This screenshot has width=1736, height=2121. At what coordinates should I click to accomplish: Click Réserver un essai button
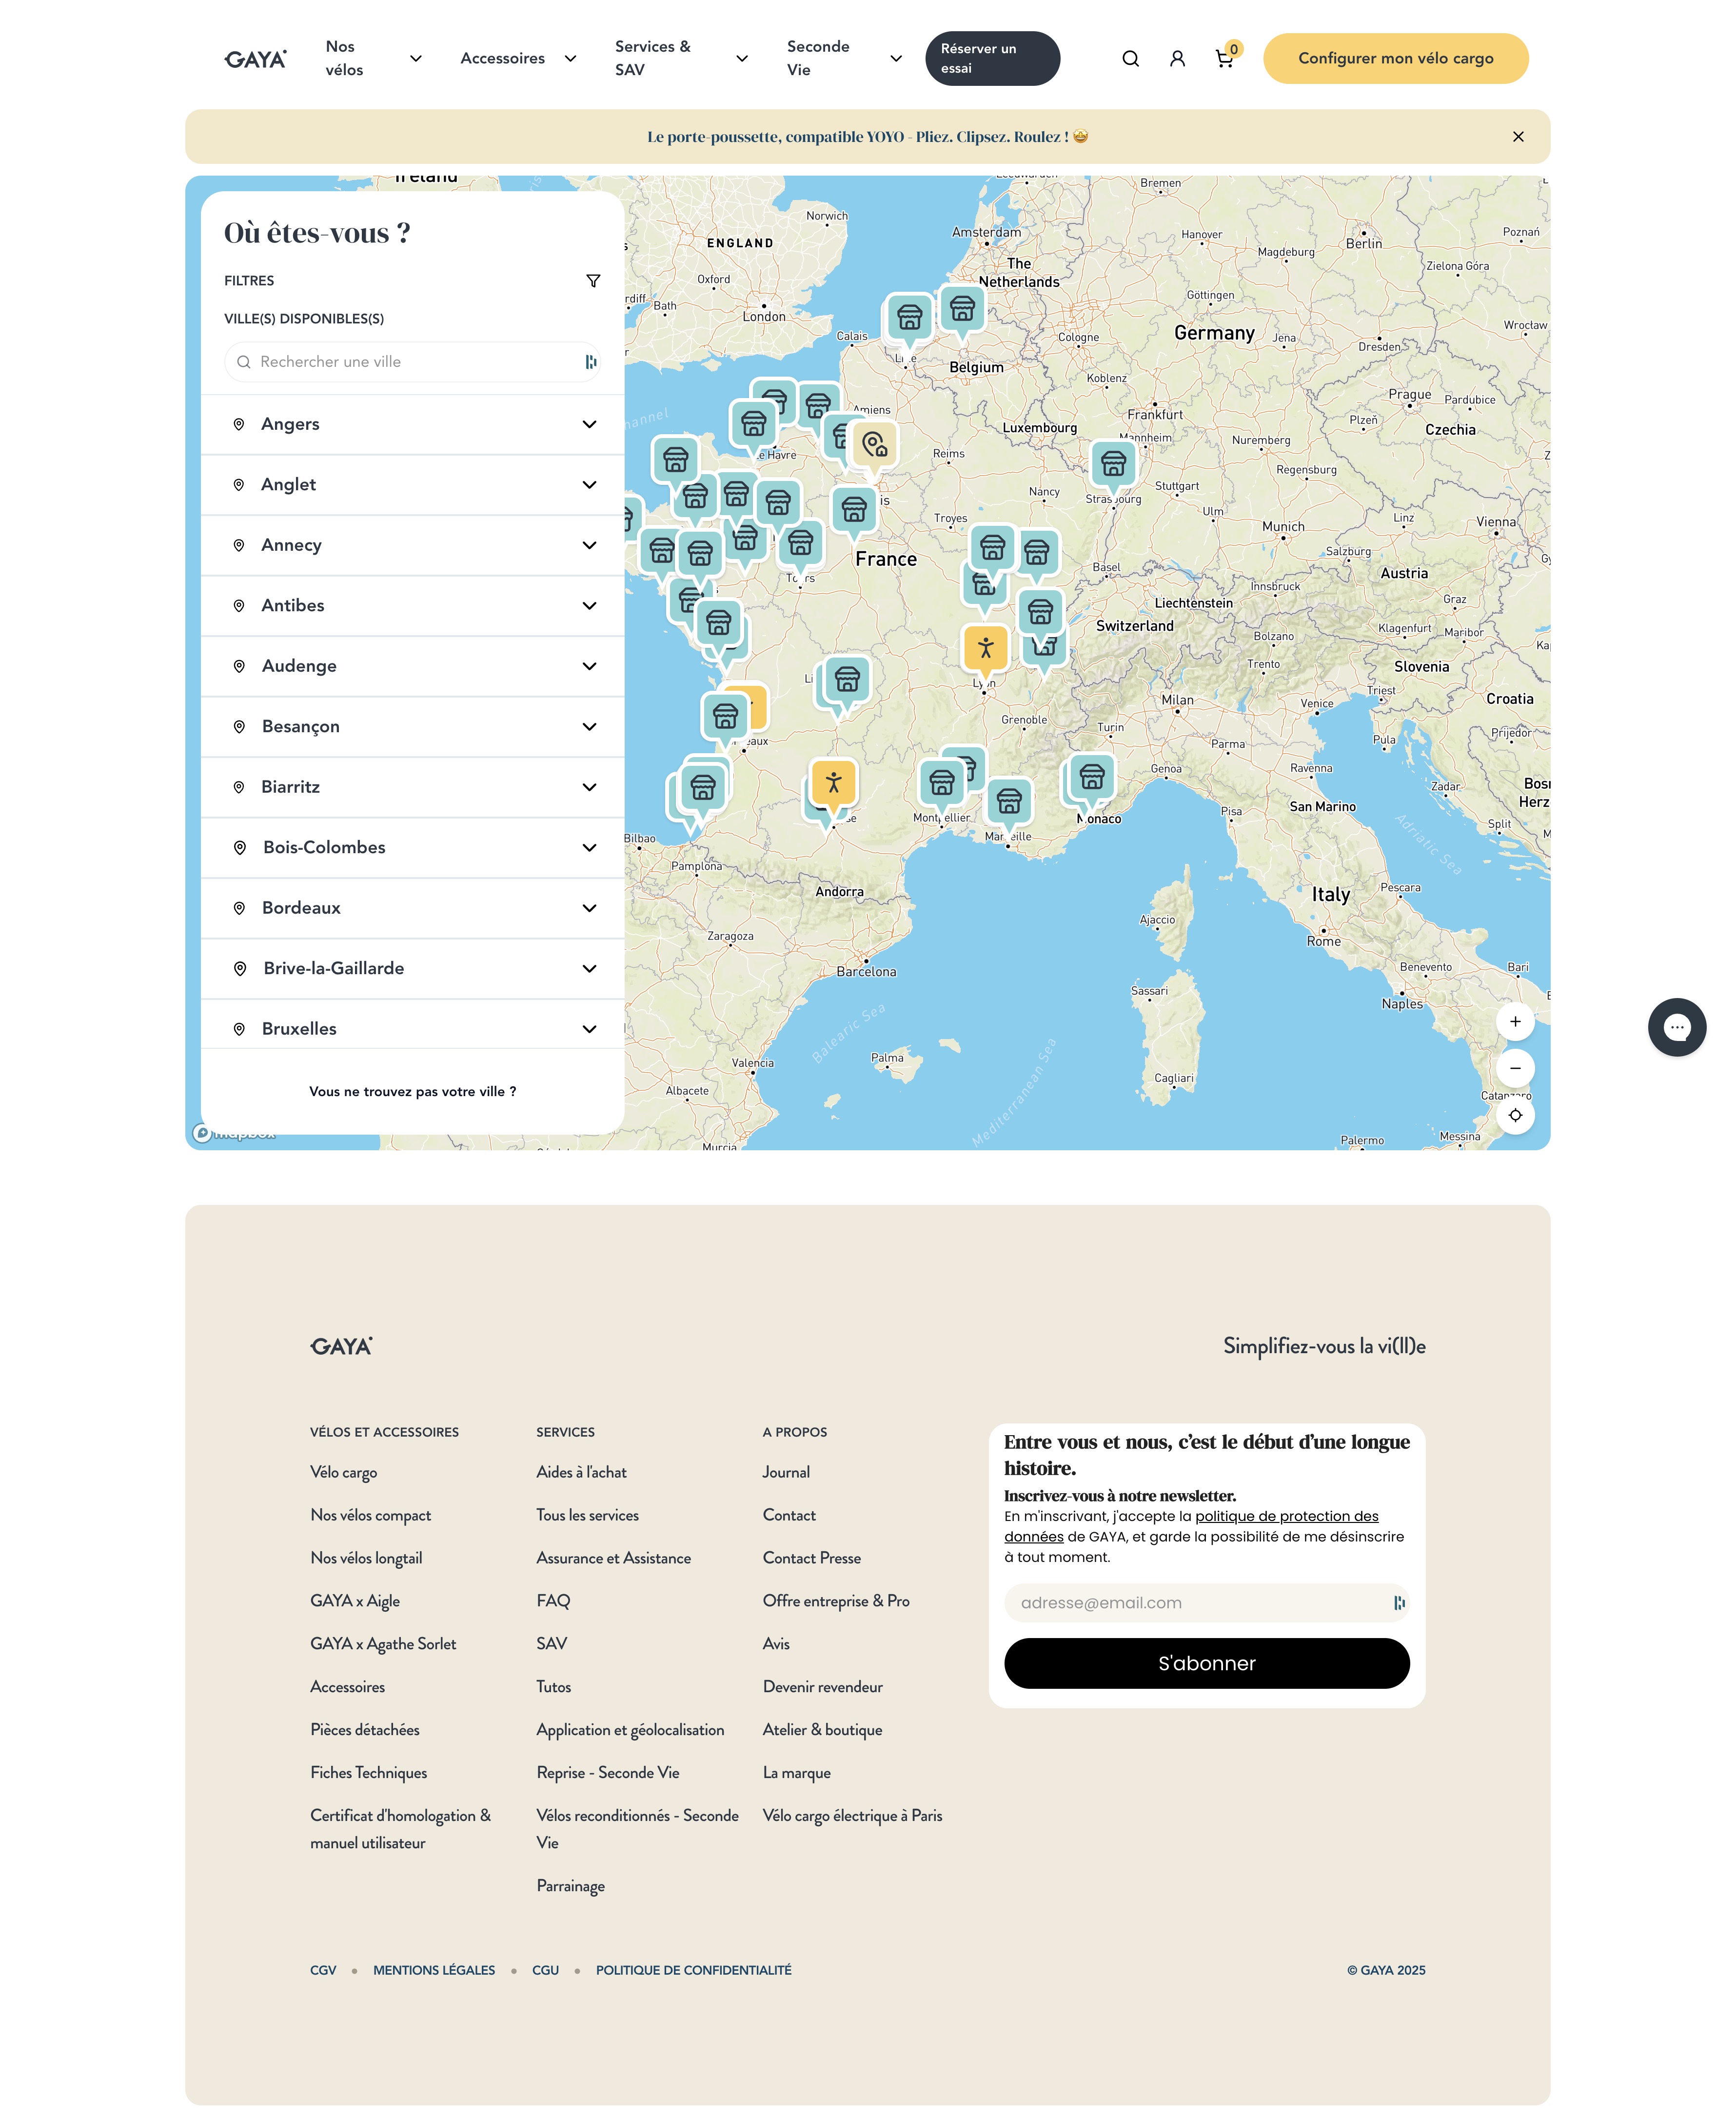pos(992,58)
